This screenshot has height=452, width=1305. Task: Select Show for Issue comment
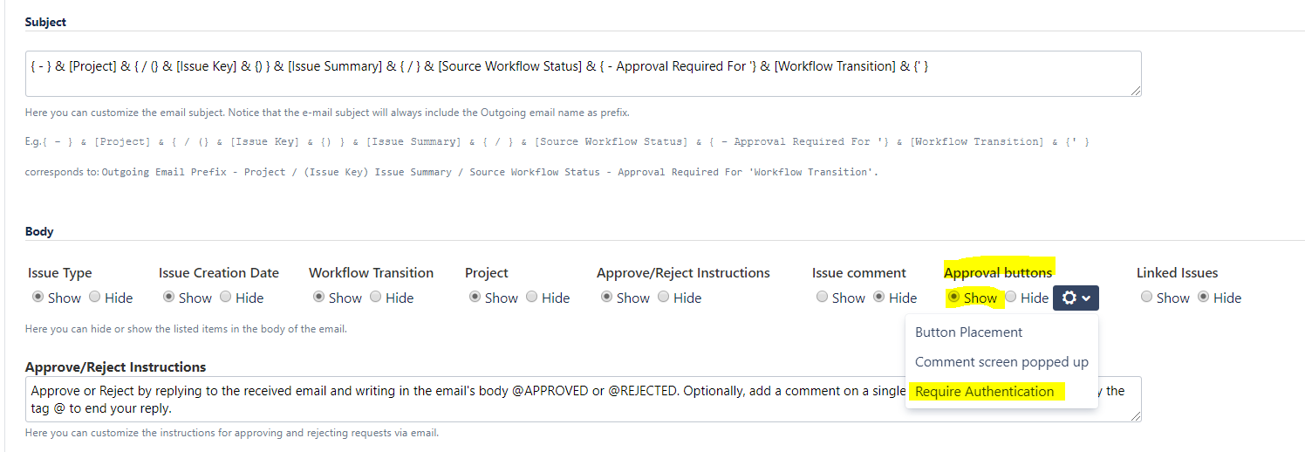[x=823, y=298]
